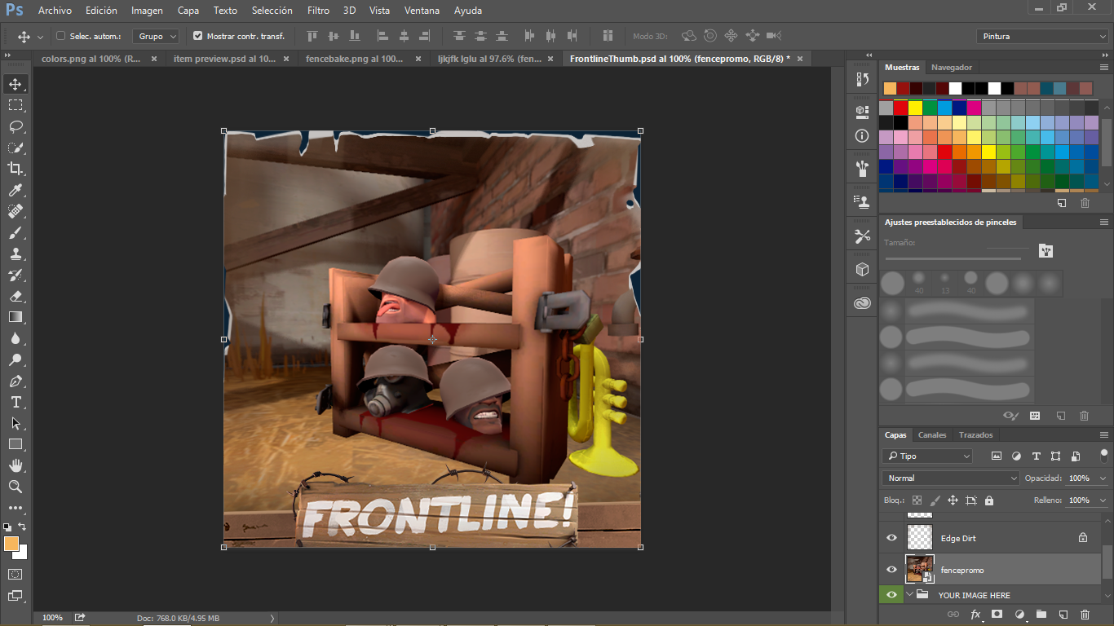Select the Eyedropper tool

pyautogui.click(x=15, y=190)
